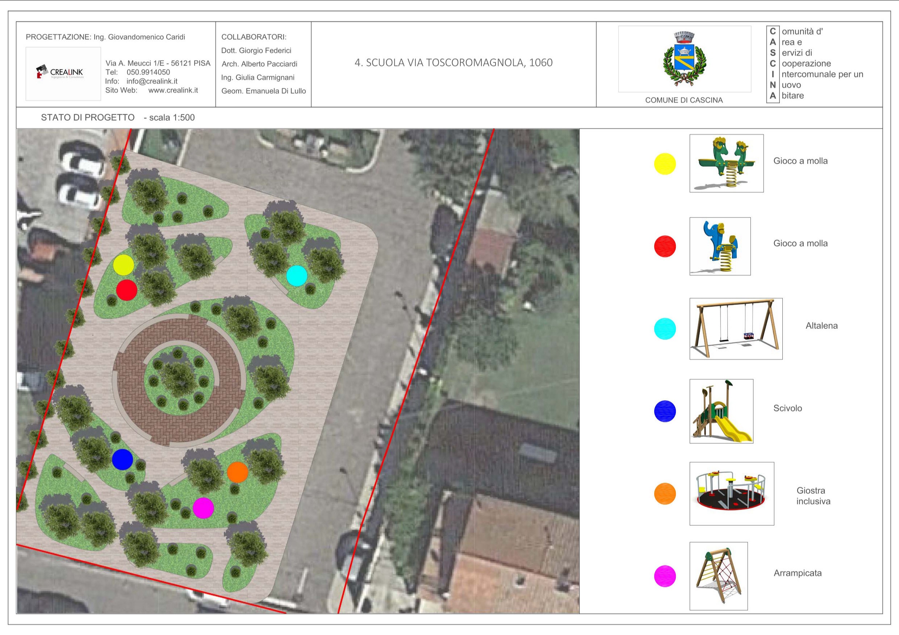
Task: Click the yellow legend circle for Gioco a molla
Action: [665, 164]
